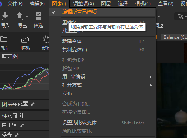Click the Culling (筛选) toolbar icon
Viewport: 187px width, 138px height.
tap(38, 16)
